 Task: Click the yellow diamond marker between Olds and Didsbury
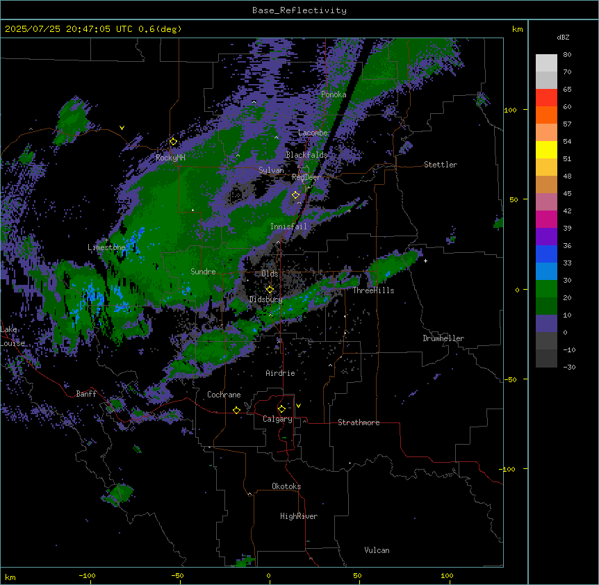tap(270, 290)
